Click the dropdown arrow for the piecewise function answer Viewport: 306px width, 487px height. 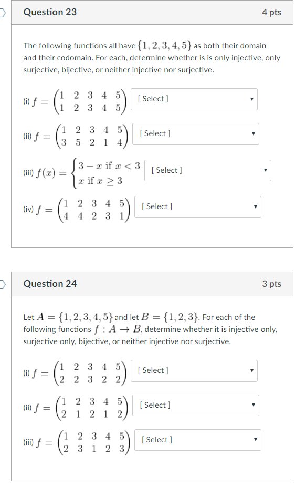(x=265, y=170)
